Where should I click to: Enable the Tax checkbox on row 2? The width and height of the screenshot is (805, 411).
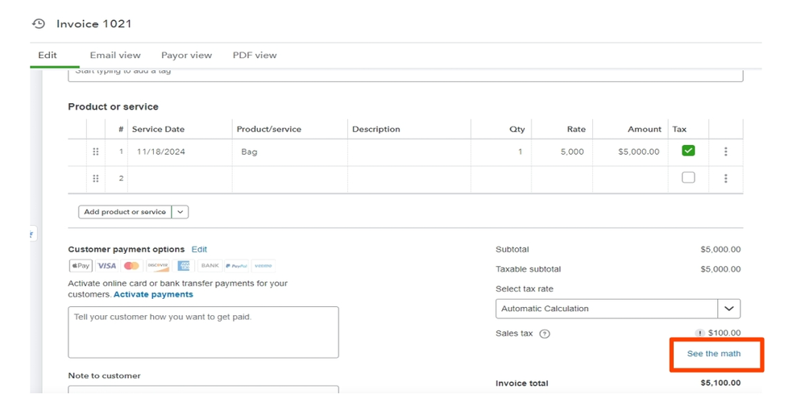(x=688, y=177)
